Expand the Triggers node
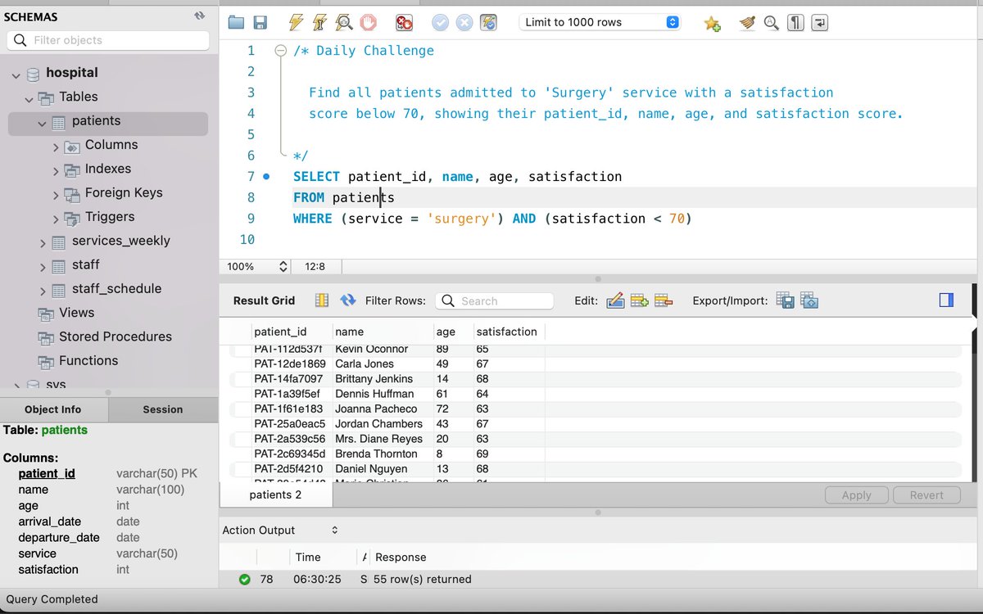The image size is (983, 614). click(56, 219)
